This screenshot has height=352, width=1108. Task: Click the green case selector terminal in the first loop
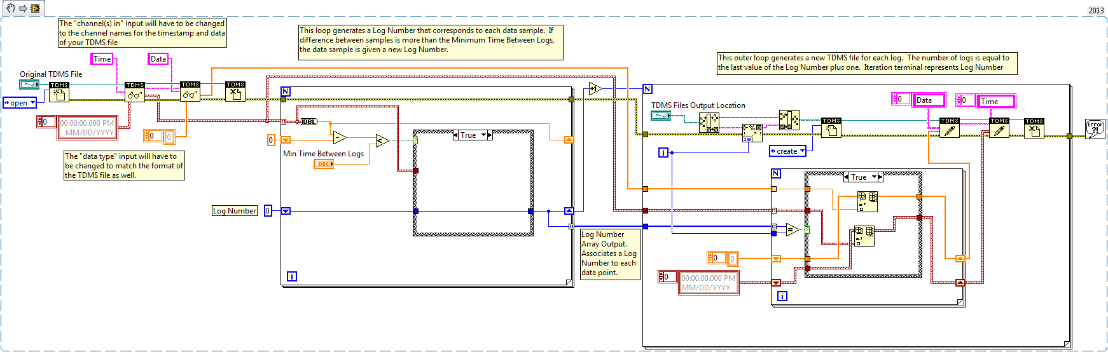click(x=416, y=140)
